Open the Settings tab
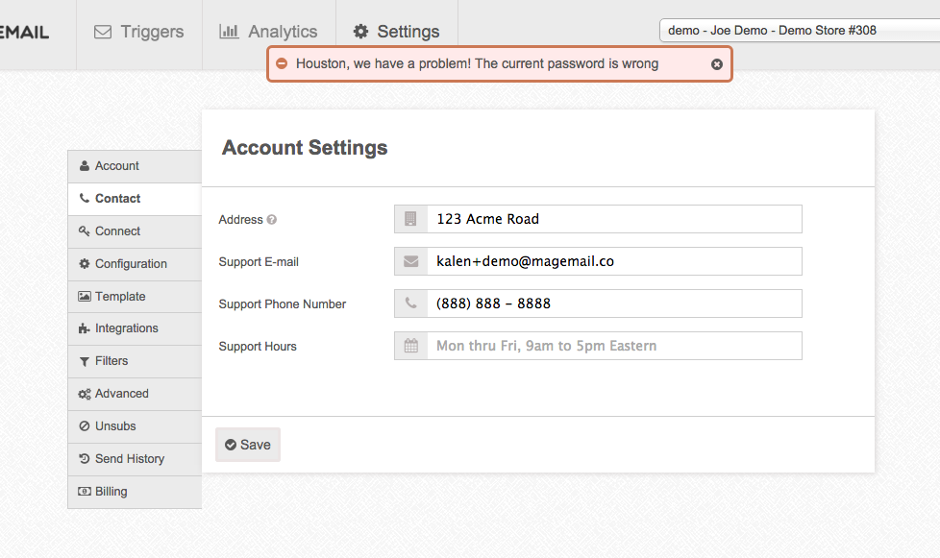Image resolution: width=940 pixels, height=558 pixels. click(396, 32)
